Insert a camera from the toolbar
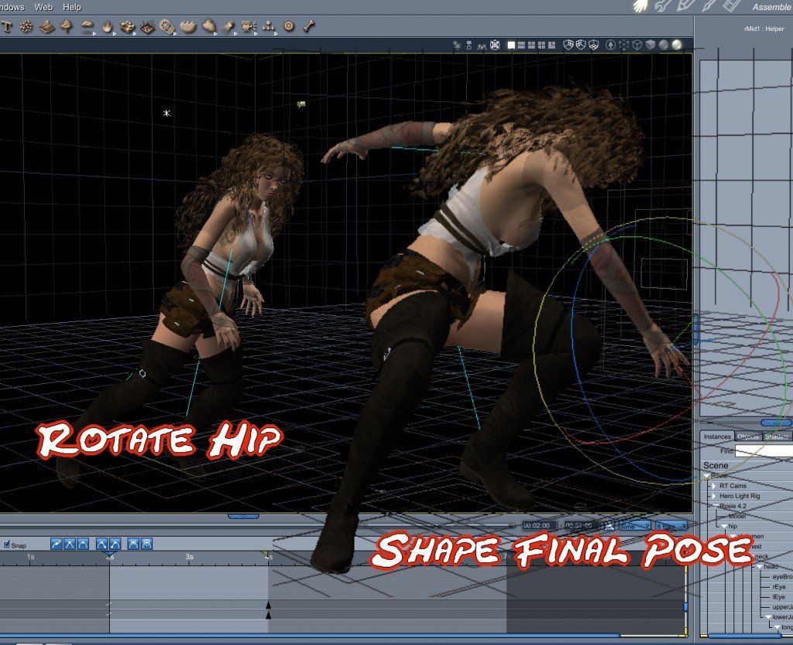Viewport: 793px width, 645px height. (249, 27)
